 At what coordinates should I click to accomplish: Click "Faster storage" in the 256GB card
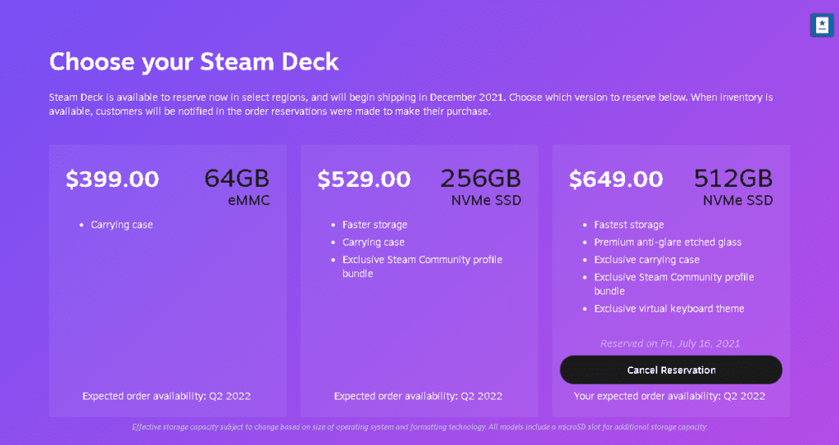pos(374,225)
